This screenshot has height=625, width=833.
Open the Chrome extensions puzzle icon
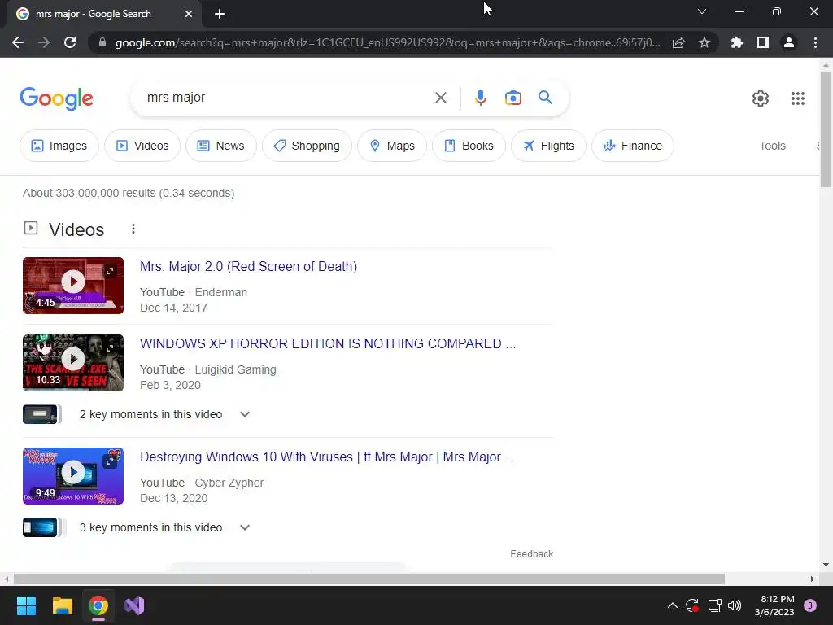pos(736,42)
